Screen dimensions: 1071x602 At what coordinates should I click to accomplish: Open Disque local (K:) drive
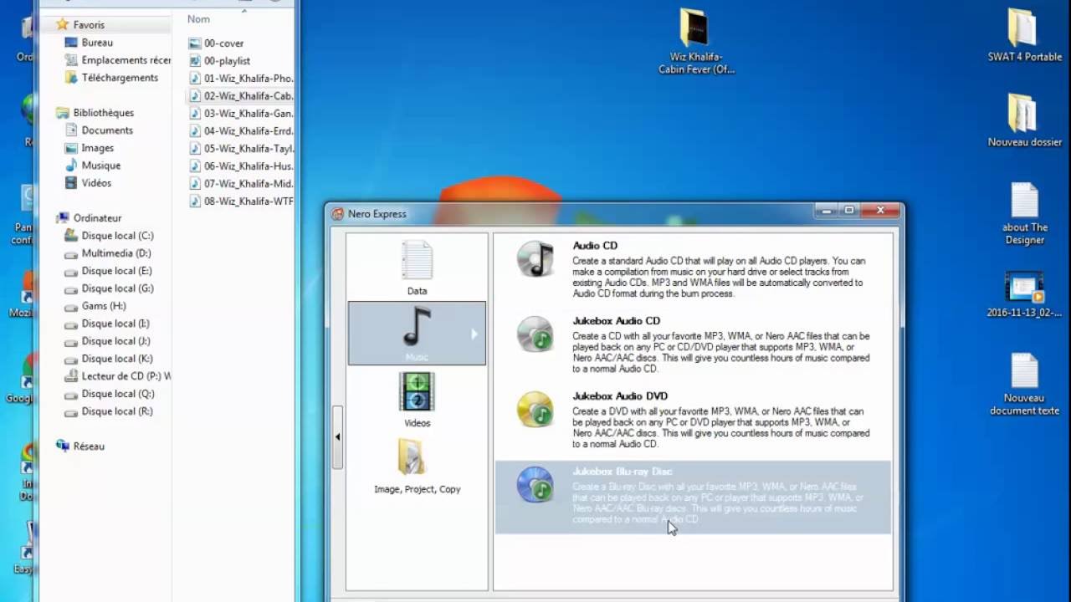click(x=109, y=359)
